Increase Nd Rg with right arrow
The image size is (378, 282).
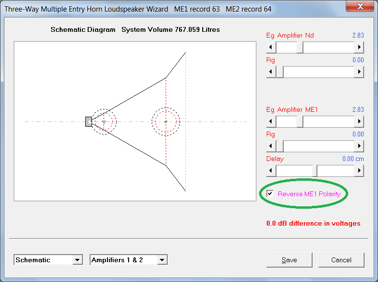[359, 72]
